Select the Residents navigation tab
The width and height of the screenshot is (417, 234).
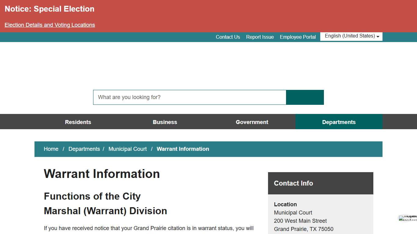(x=78, y=122)
